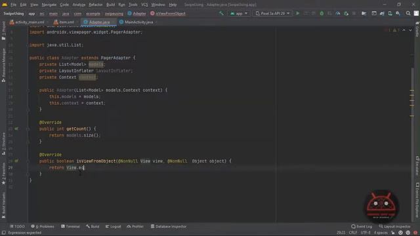Screen dimensions: 420x236
Task: Open the File menu
Action: pos(13,5)
